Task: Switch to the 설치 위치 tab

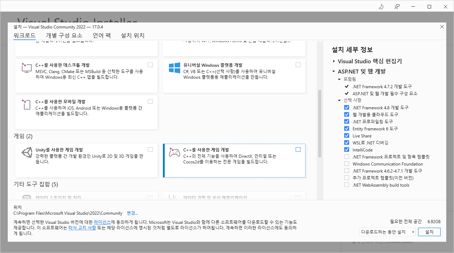Action: click(133, 35)
